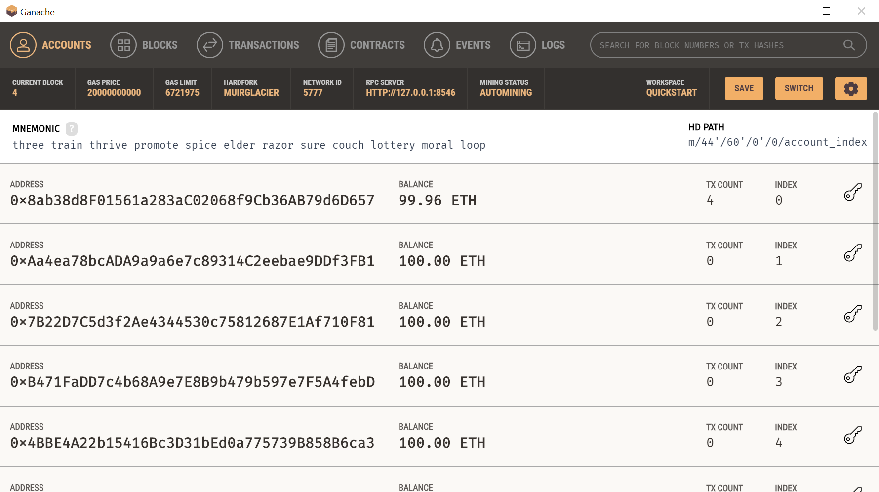
Task: Go to the Contracts tab
Action: [362, 45]
